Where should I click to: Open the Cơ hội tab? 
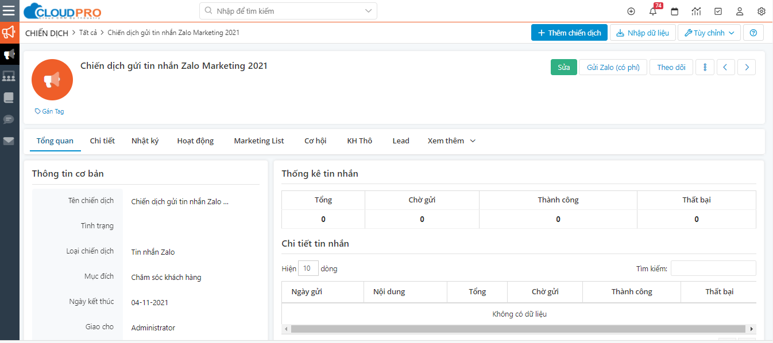point(315,141)
